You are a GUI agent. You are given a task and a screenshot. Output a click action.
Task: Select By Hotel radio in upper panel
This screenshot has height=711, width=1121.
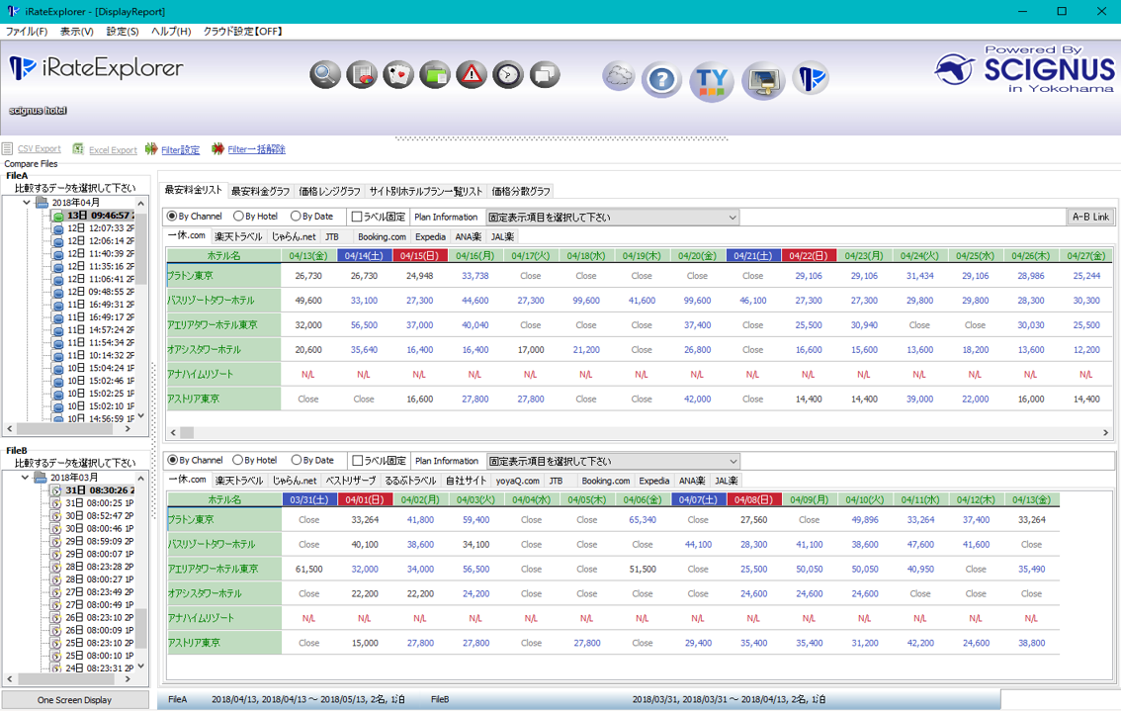click(238, 217)
